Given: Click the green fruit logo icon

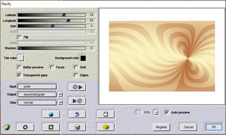Looking at the screenshot, I should coord(7,127).
